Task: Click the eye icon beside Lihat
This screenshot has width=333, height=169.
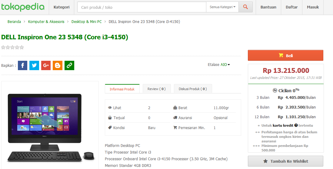Action: click(110, 108)
